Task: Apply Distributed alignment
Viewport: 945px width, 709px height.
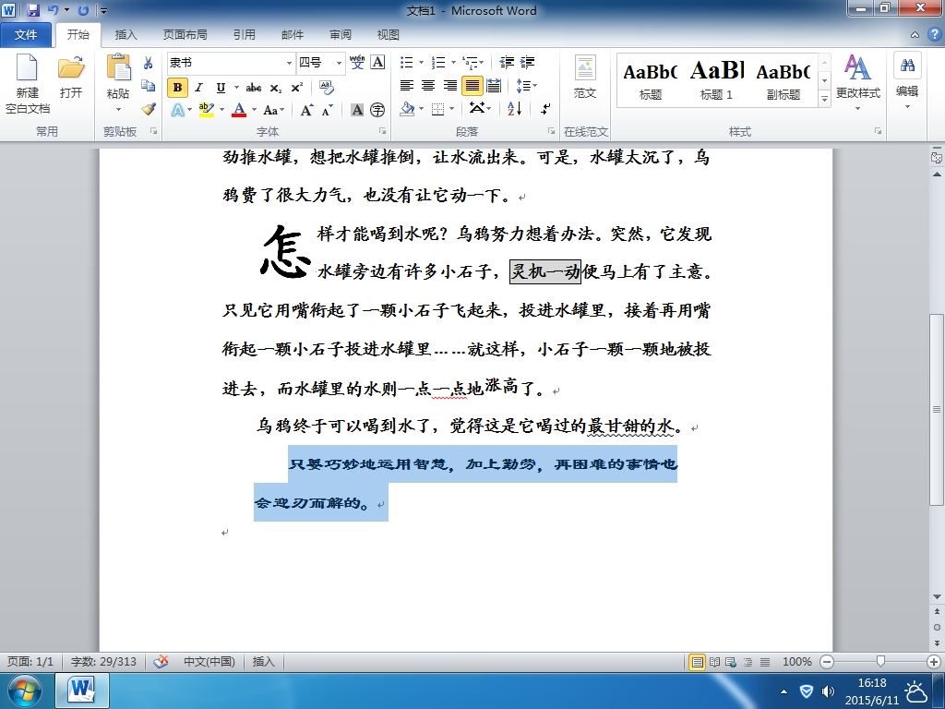Action: click(x=494, y=86)
